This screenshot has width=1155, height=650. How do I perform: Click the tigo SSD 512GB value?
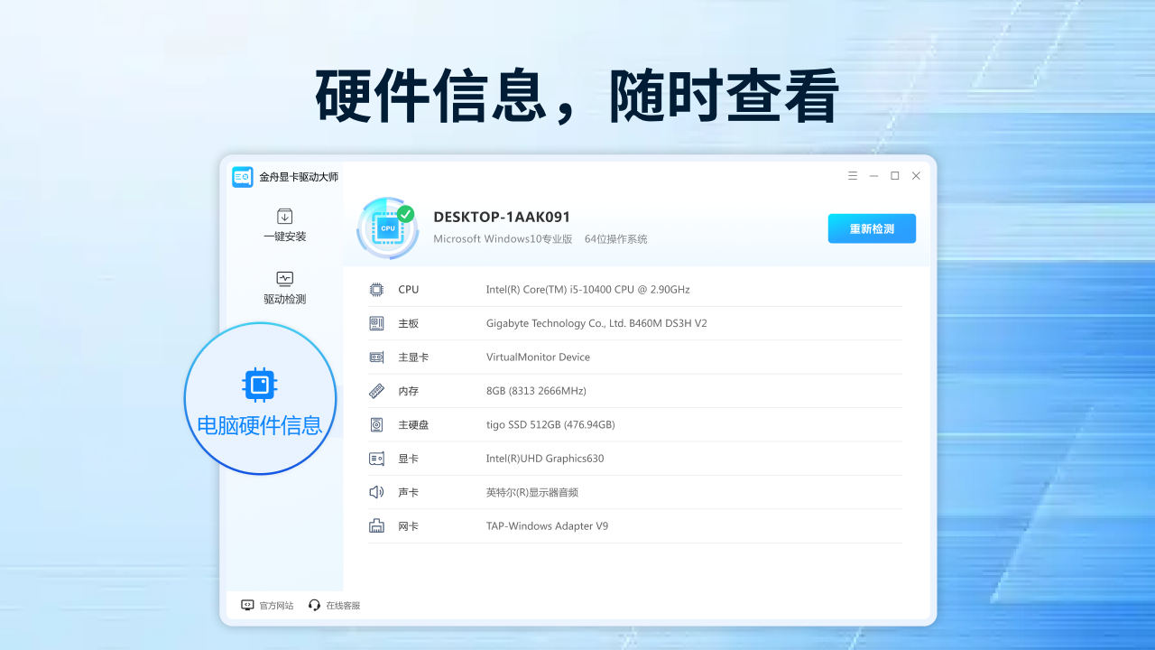550,424
